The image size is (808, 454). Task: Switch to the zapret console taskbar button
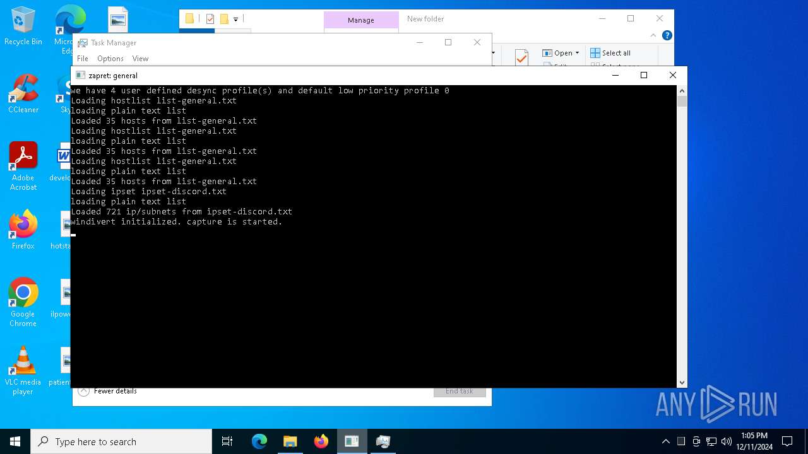(352, 441)
